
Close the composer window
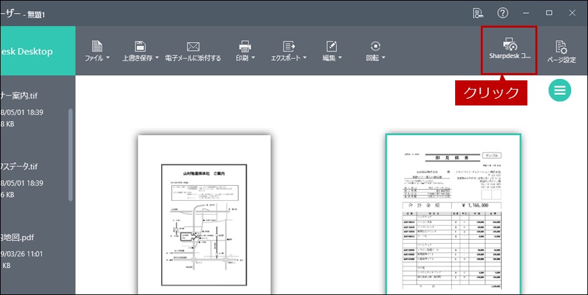tap(572, 13)
